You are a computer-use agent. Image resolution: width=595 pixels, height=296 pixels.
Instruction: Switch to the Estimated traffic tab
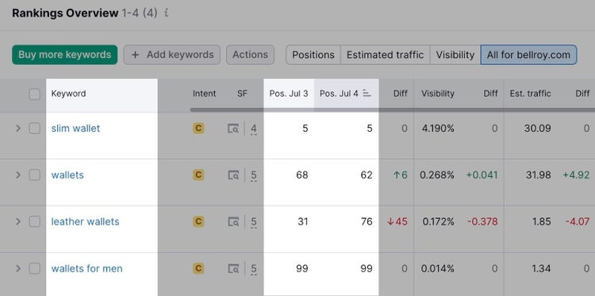[385, 55]
